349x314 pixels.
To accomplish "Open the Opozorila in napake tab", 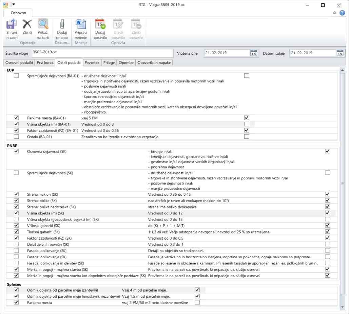I will pos(154,63).
